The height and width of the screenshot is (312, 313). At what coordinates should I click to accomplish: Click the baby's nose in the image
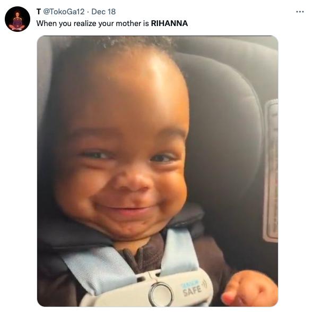[x=133, y=180]
